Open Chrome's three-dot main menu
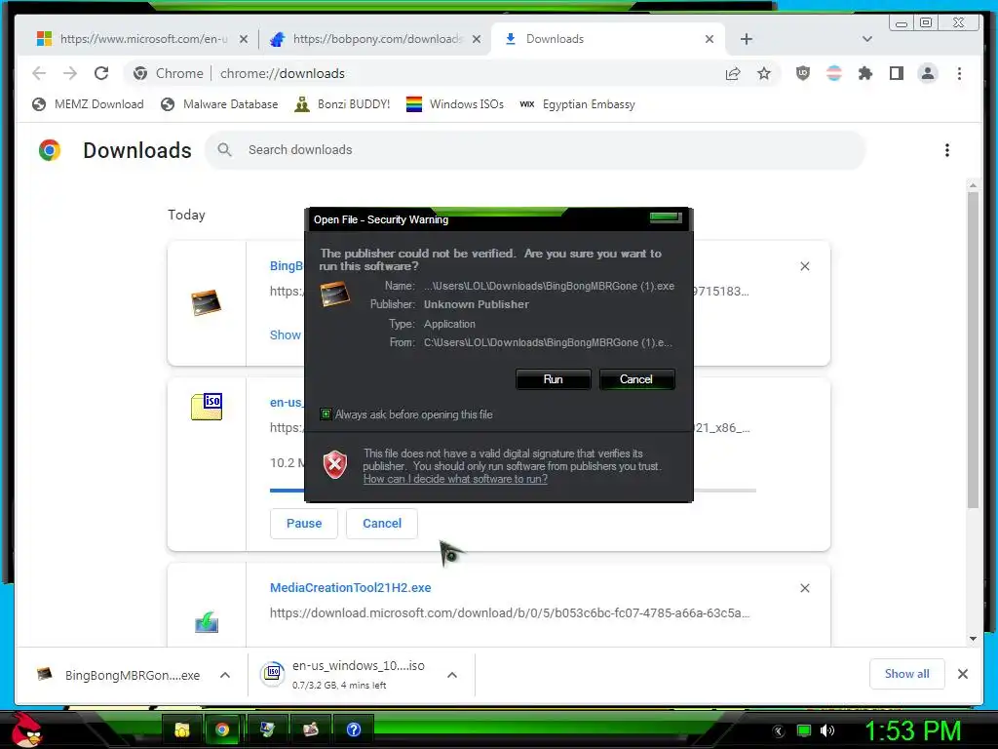998x749 pixels. [x=959, y=73]
